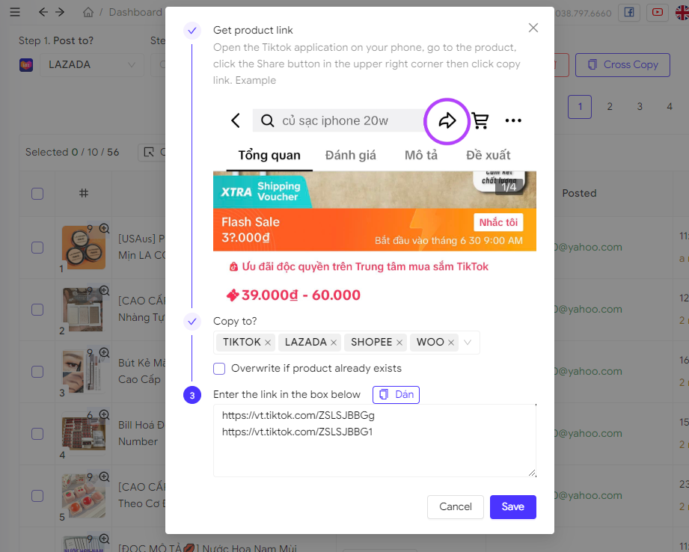The image size is (689, 552).
Task: Go to page 3 of the list
Action: 640,107
